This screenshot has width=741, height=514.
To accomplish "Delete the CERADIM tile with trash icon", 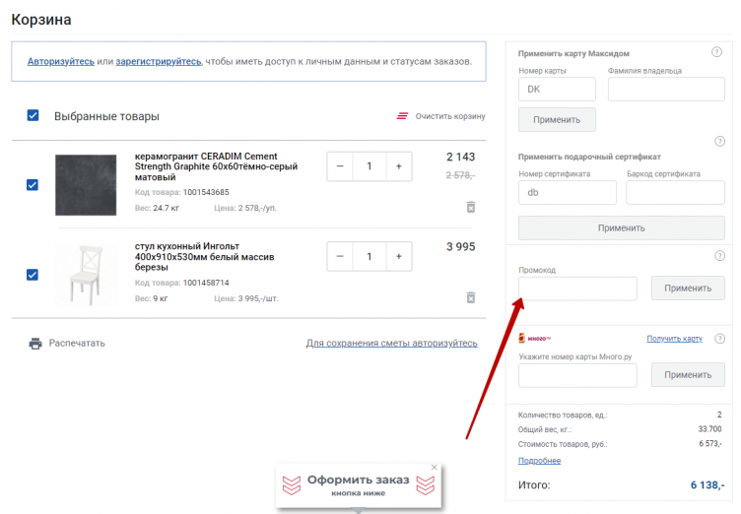I will pyautogui.click(x=470, y=207).
